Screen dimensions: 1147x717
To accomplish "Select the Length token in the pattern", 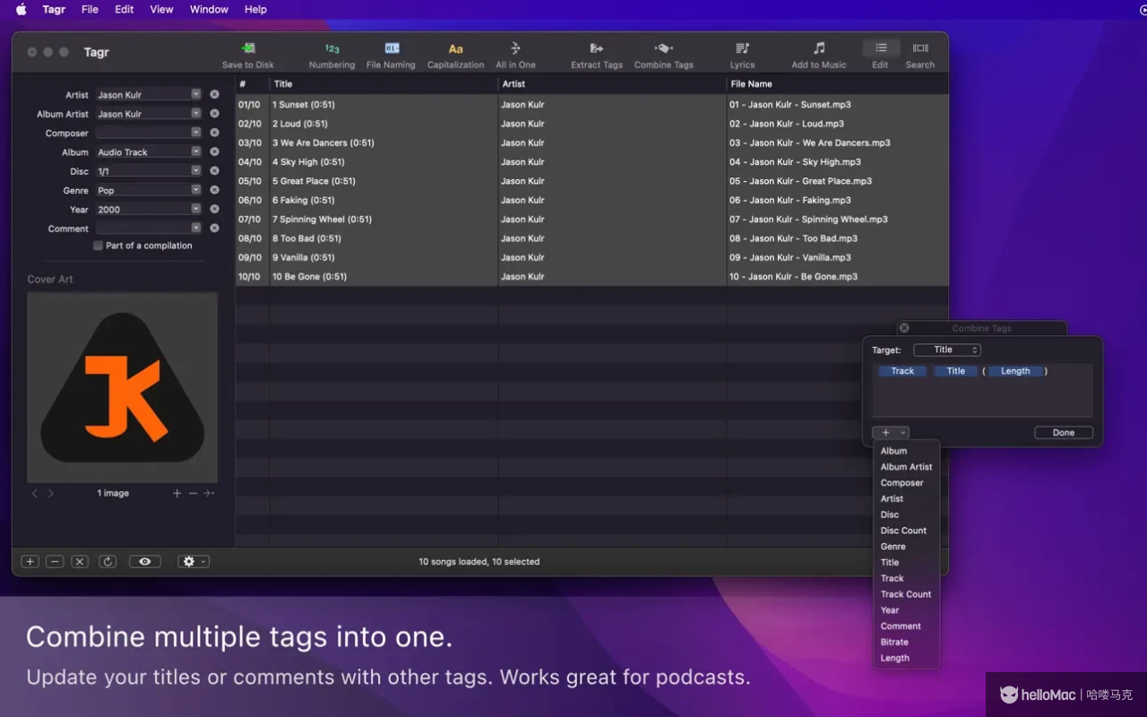I will click(x=1015, y=371).
